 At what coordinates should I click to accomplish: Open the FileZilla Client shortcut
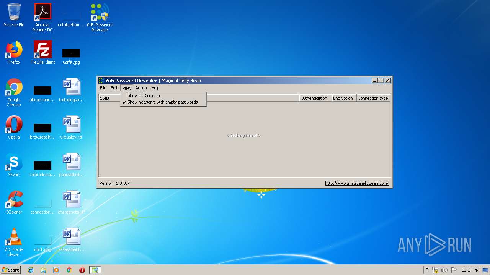tap(42, 53)
